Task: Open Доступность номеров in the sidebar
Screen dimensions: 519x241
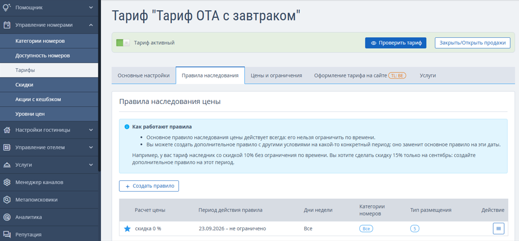Action: 49,56
